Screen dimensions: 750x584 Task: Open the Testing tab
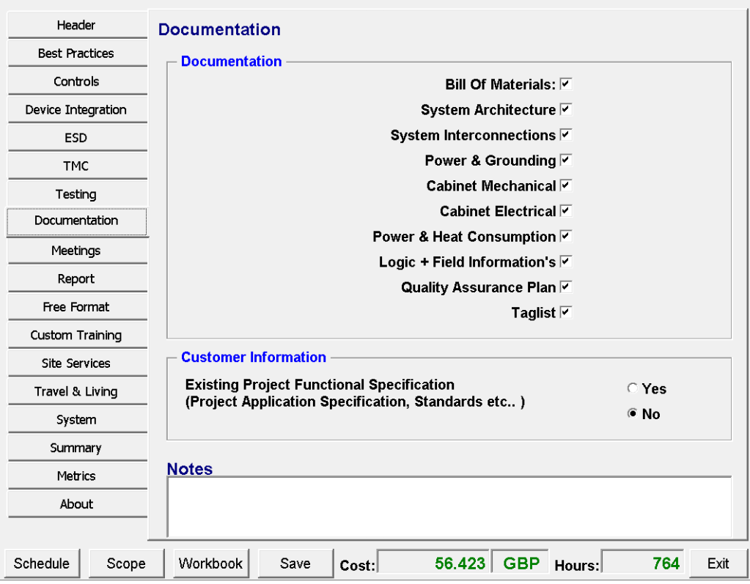coord(76,194)
